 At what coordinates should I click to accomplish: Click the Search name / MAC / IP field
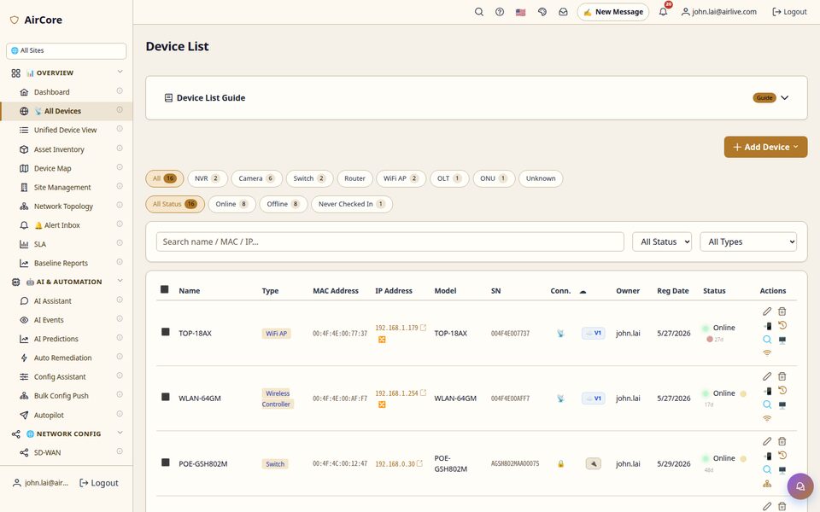[390, 241]
